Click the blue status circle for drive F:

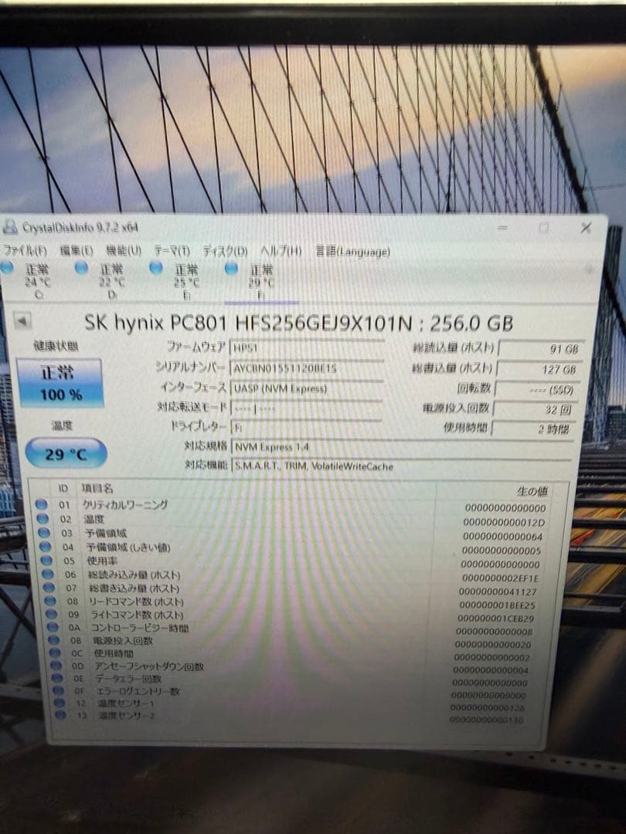(x=231, y=268)
